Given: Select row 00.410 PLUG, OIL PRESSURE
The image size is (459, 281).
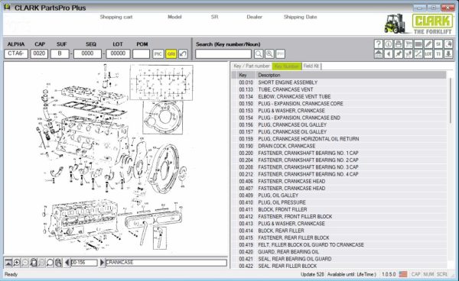Looking at the screenshot, I should 340,202.
